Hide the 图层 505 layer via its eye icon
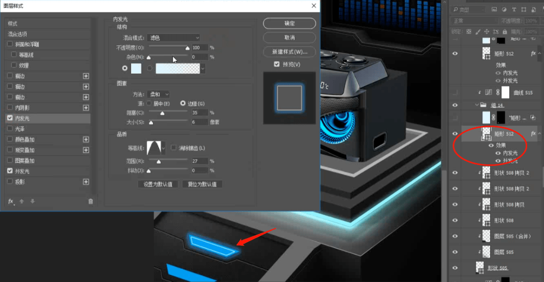Screen dimensions: 544x282 pos(455,252)
